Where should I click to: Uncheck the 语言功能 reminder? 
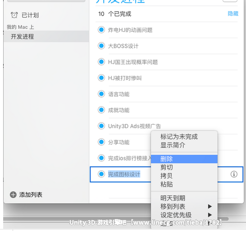101,94
